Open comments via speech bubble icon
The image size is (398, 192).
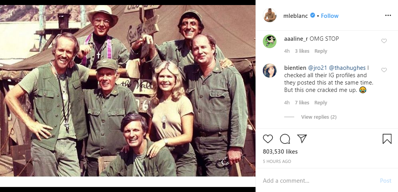(285, 139)
